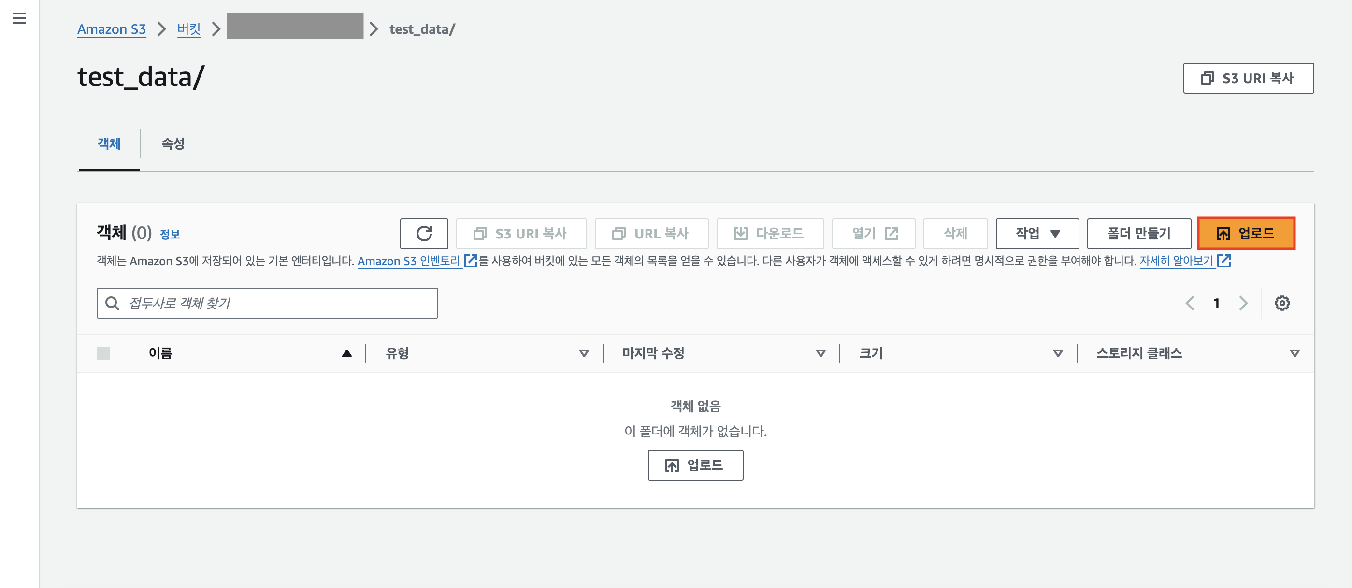Click the orange 업로드 upload button

point(1246,234)
